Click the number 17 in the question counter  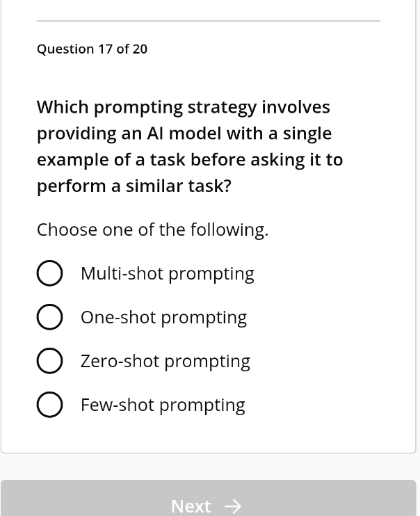click(x=105, y=49)
